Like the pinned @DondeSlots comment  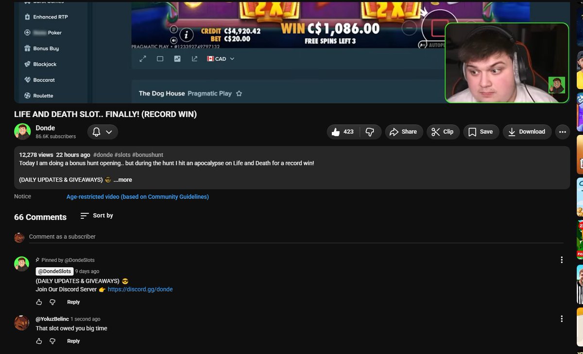39,302
